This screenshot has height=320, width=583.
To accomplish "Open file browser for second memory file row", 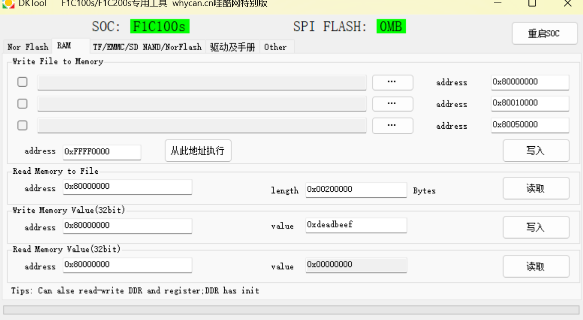I will [x=392, y=104].
